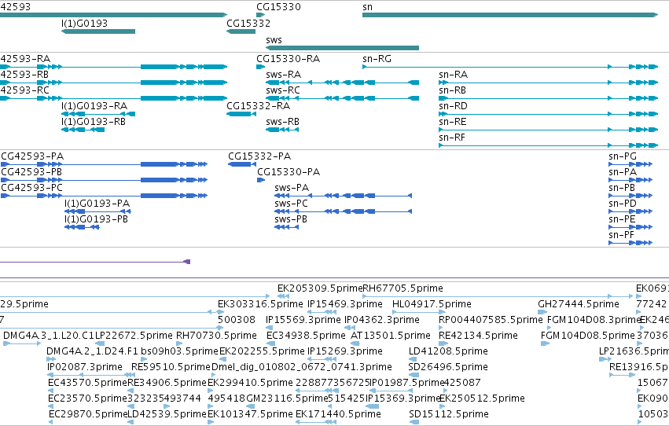This screenshot has width=669, height=426.
Task: Select CDS CG42593-PC
Action: tap(104, 196)
